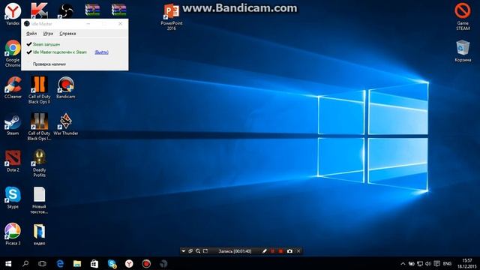Viewport: 480px width, 270px height.
Task: Click the Выйти link in Idle Master
Action: click(101, 52)
